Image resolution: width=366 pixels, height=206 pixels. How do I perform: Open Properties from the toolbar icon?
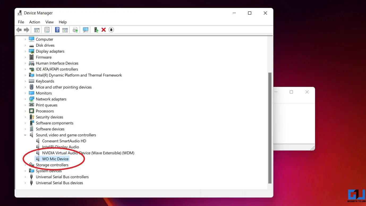coord(47,30)
